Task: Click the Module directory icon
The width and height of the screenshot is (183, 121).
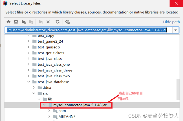Action: [x=31, y=22]
